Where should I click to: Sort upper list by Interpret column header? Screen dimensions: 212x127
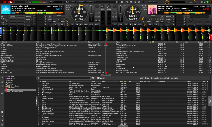pyautogui.click(x=5, y=42)
